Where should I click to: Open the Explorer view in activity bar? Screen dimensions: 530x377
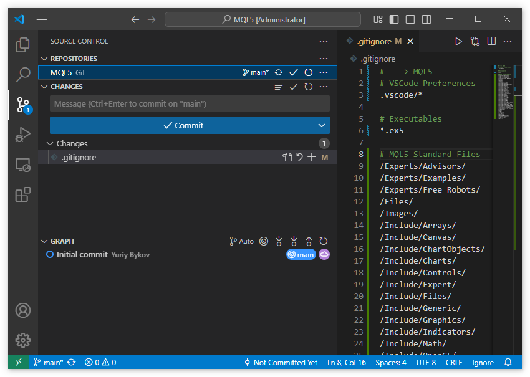point(22,45)
